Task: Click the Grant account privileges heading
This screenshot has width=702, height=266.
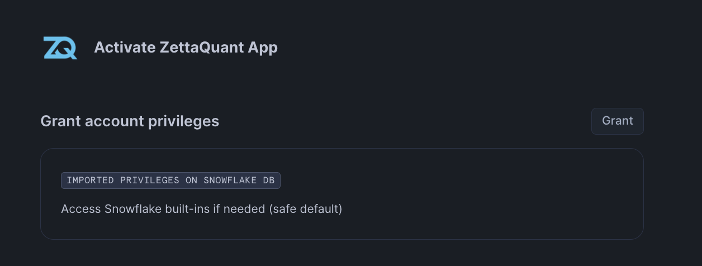Action: pyautogui.click(x=130, y=121)
